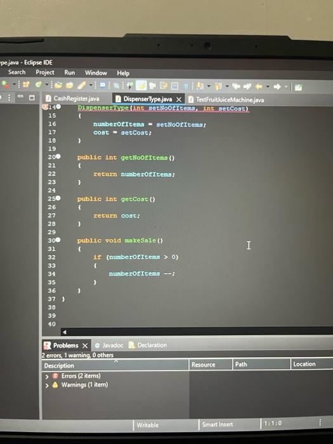Switch to the CashRegister.java tab
Image resolution: width=333 pixels, height=444 pixels.
click(x=72, y=98)
